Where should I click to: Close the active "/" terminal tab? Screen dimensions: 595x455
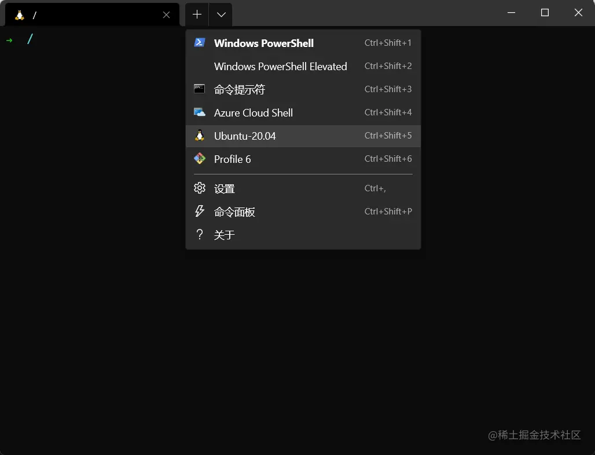point(166,14)
